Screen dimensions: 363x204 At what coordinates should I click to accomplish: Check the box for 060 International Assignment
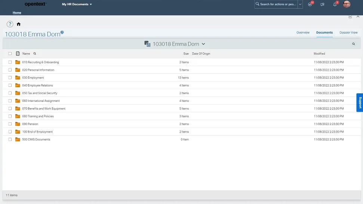[x=10, y=101]
